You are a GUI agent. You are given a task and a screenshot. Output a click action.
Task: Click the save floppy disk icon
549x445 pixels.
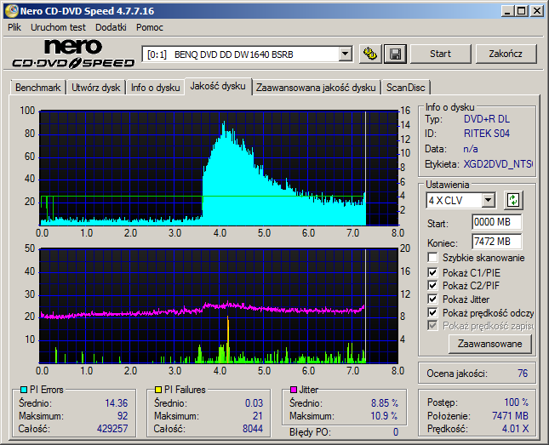(x=395, y=54)
